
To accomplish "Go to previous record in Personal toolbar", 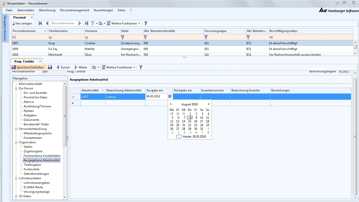I will 47,23.
